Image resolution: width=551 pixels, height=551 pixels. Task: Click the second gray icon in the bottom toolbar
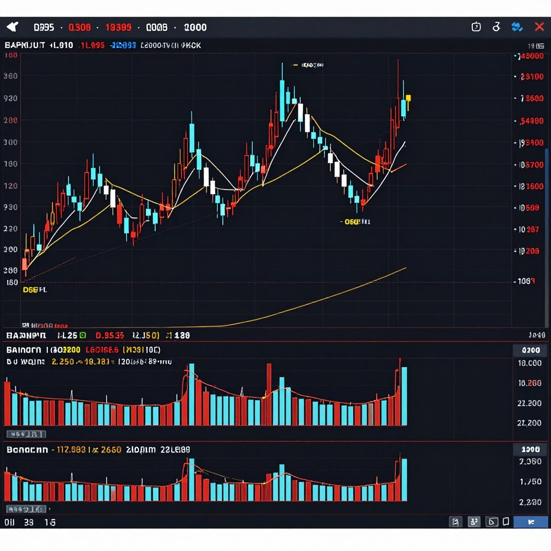tap(474, 522)
